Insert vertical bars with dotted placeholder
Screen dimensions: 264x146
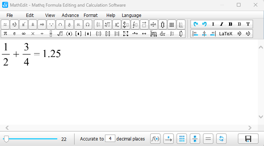click(117, 34)
